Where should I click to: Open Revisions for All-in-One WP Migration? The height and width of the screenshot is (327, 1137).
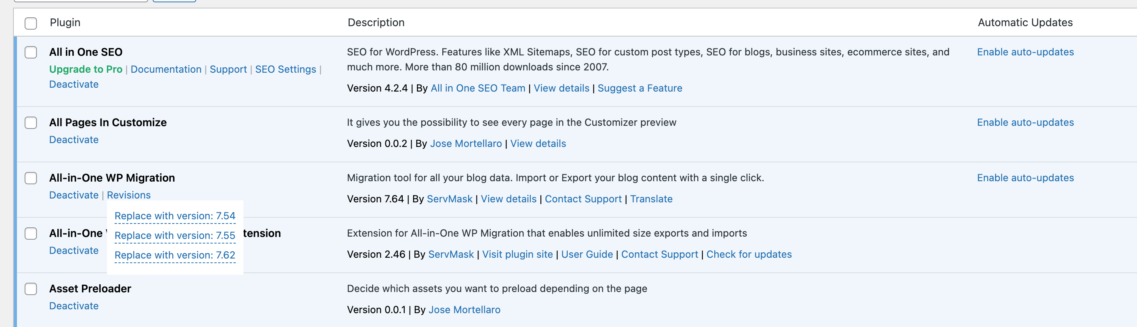128,195
